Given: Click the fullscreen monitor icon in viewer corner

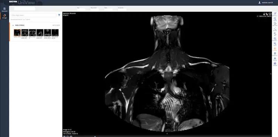Looking at the screenshot, I should [270, 14].
